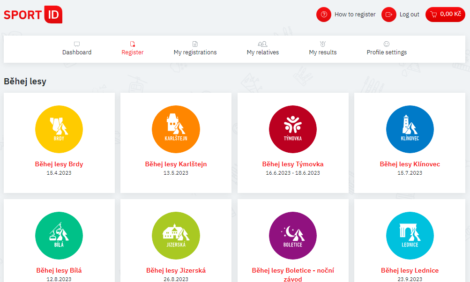Open the cart showing 0,00 Kč
Viewport: 470px width, 282px height.
(x=445, y=15)
